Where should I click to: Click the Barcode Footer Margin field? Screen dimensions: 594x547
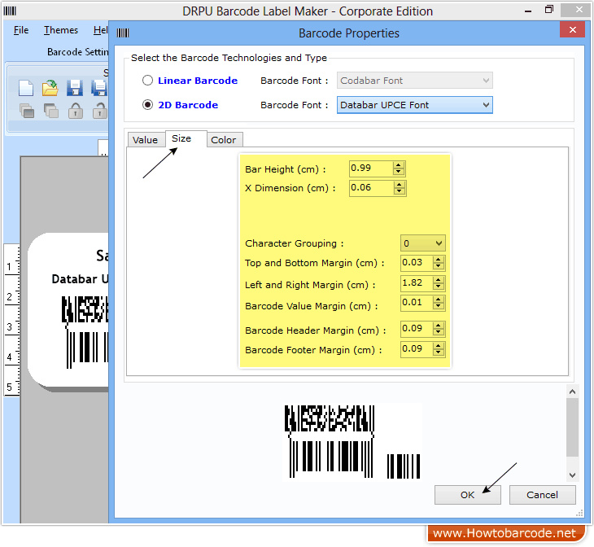417,348
